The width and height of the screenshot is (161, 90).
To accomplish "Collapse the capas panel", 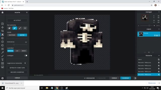I will point(159,29).
